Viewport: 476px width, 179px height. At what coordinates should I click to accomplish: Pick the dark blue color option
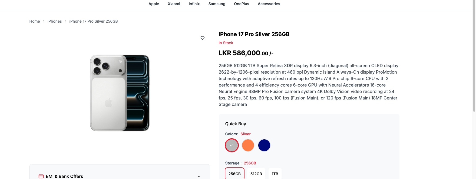tap(264, 145)
